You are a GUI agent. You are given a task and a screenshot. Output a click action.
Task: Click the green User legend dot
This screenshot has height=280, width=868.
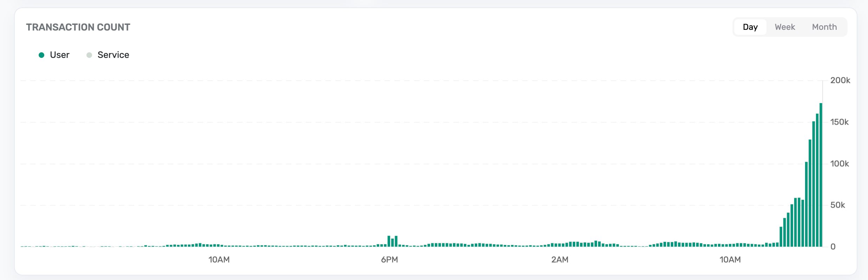pyautogui.click(x=41, y=55)
